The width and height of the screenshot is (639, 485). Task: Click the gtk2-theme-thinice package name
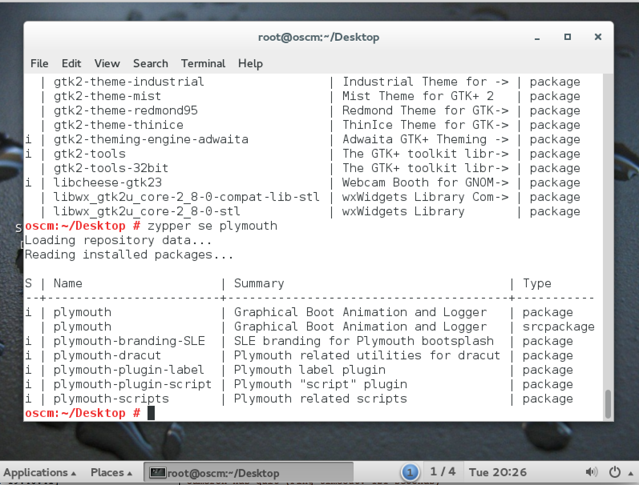coord(118,125)
